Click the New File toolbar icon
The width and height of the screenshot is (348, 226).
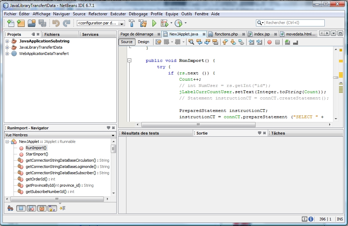pyautogui.click(x=11, y=23)
